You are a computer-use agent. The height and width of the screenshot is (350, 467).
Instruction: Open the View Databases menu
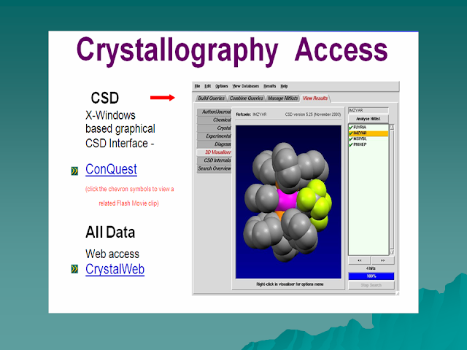[246, 86]
